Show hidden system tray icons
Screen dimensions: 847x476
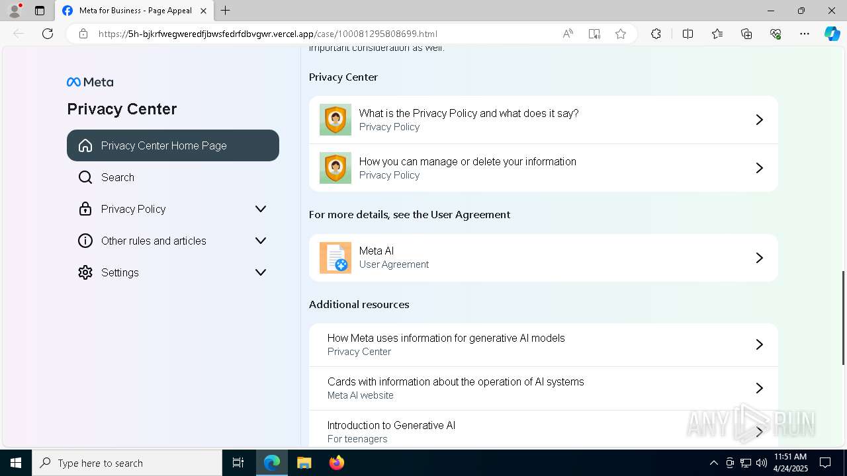(x=713, y=463)
